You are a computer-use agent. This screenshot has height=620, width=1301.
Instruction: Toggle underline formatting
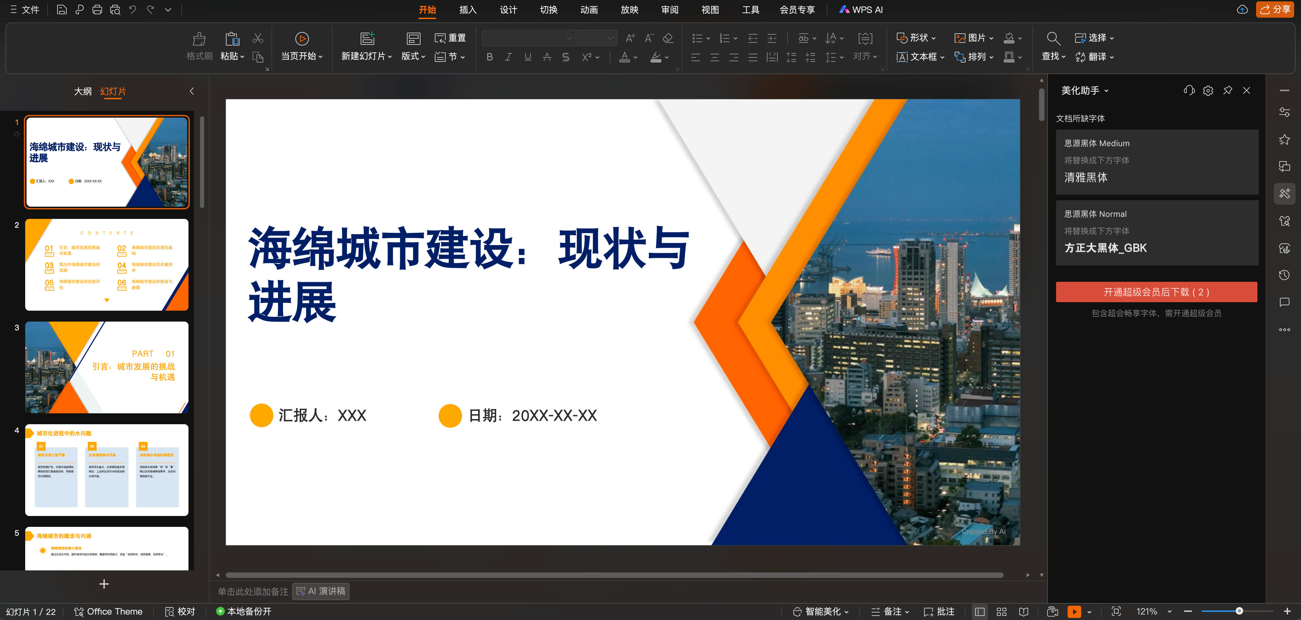point(528,57)
